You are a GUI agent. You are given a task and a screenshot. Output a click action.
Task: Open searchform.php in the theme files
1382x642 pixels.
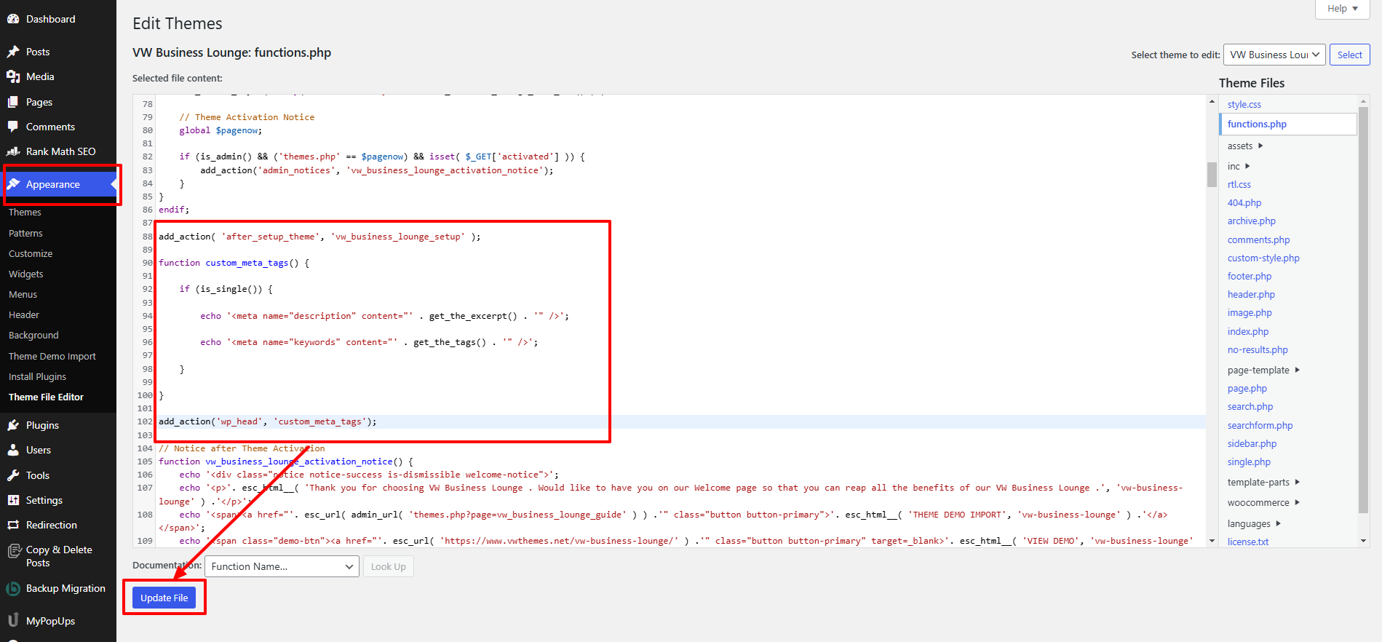[1260, 425]
